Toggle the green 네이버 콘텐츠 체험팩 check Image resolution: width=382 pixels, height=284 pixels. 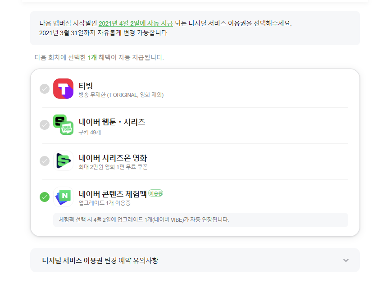[x=45, y=197]
